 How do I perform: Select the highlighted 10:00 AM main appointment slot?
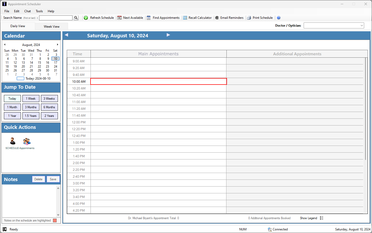point(159,81)
